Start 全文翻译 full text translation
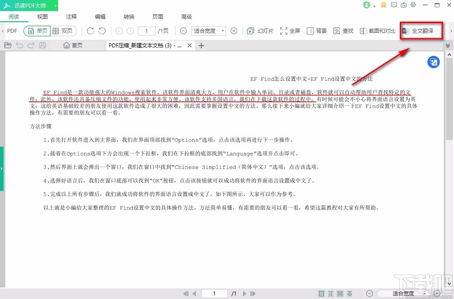This screenshot has height=299, width=454. coord(420,31)
